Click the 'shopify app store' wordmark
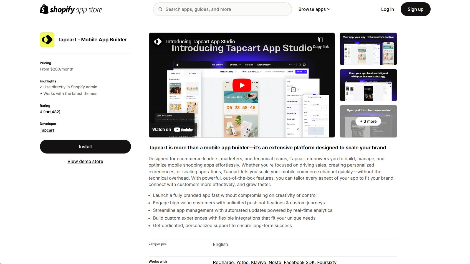The height and width of the screenshot is (264, 470). [x=76, y=10]
